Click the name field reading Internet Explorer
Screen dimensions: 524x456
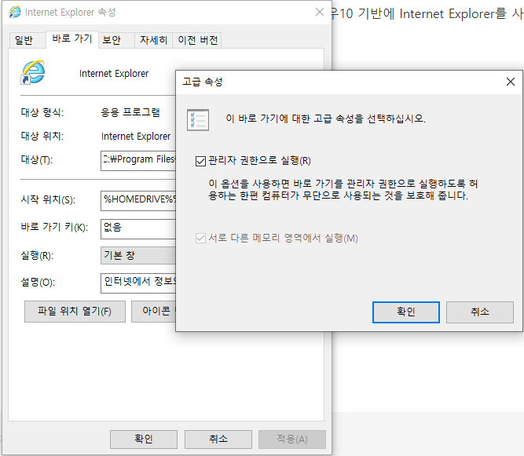[x=114, y=74]
